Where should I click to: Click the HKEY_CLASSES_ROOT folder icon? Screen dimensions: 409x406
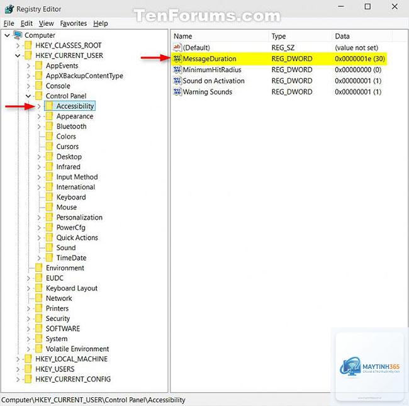click(x=28, y=45)
